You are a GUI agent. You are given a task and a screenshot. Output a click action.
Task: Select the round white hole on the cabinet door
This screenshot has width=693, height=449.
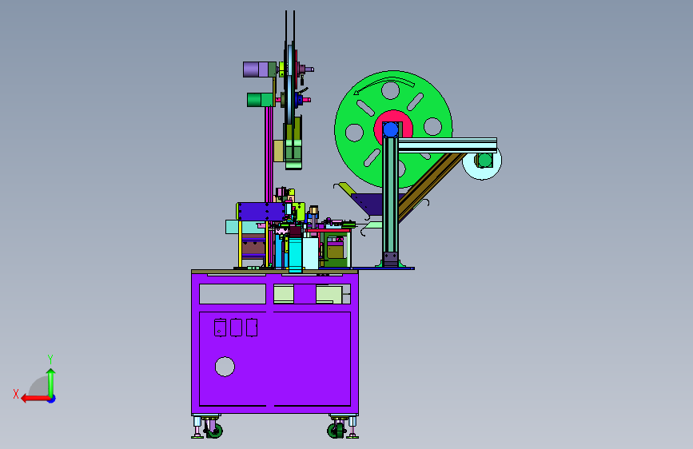[225, 367]
